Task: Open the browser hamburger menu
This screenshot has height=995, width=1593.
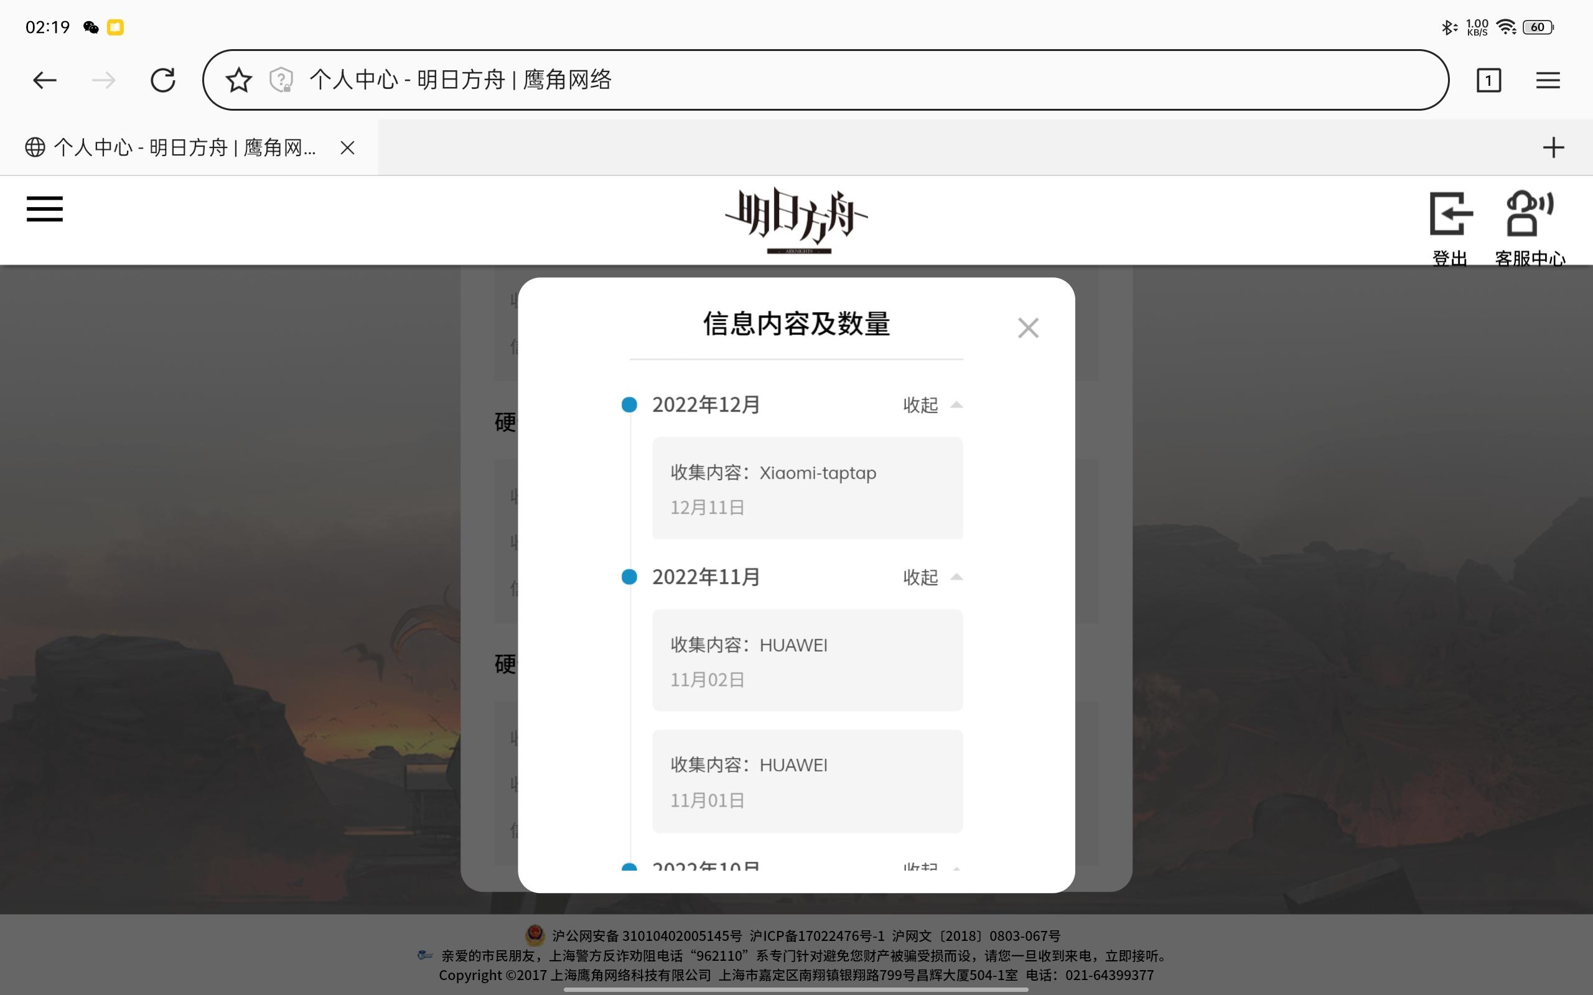Action: click(x=1548, y=80)
